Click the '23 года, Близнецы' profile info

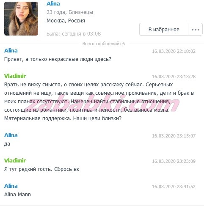pyautogui.click(x=70, y=12)
